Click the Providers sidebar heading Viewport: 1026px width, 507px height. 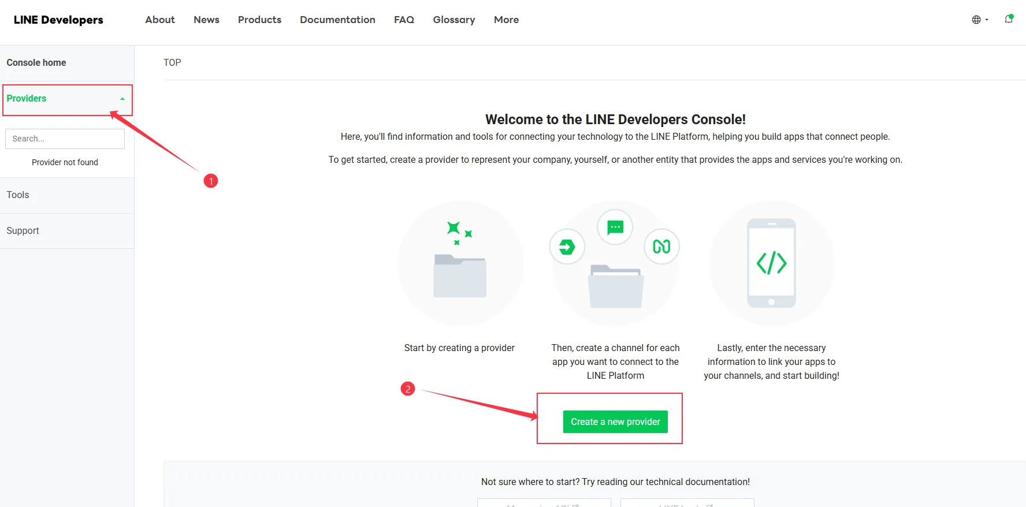27,98
